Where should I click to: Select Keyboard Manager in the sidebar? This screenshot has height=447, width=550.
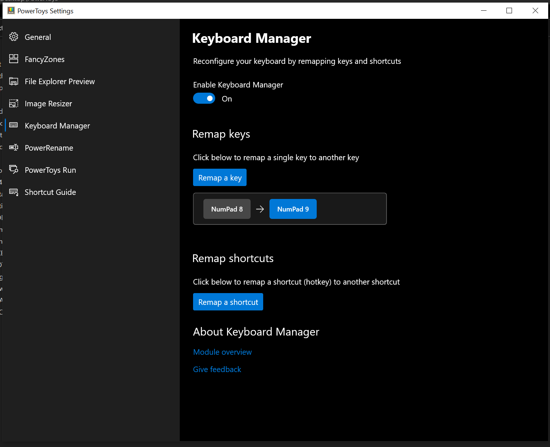click(x=57, y=125)
